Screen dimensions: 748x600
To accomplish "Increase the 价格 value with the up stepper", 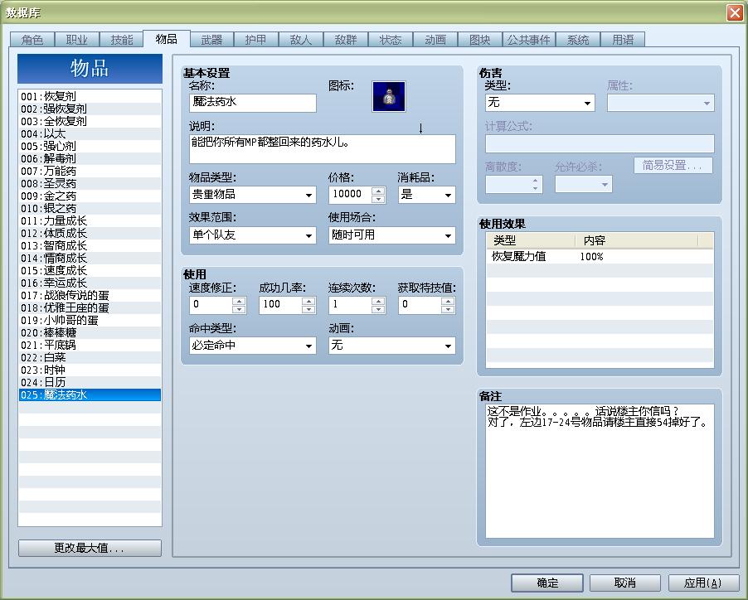I will point(377,190).
